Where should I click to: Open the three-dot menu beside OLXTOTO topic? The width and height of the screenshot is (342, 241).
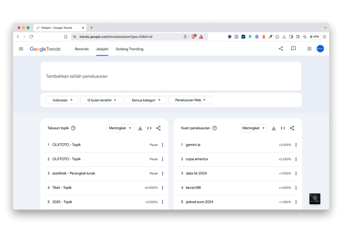pyautogui.click(x=162, y=145)
